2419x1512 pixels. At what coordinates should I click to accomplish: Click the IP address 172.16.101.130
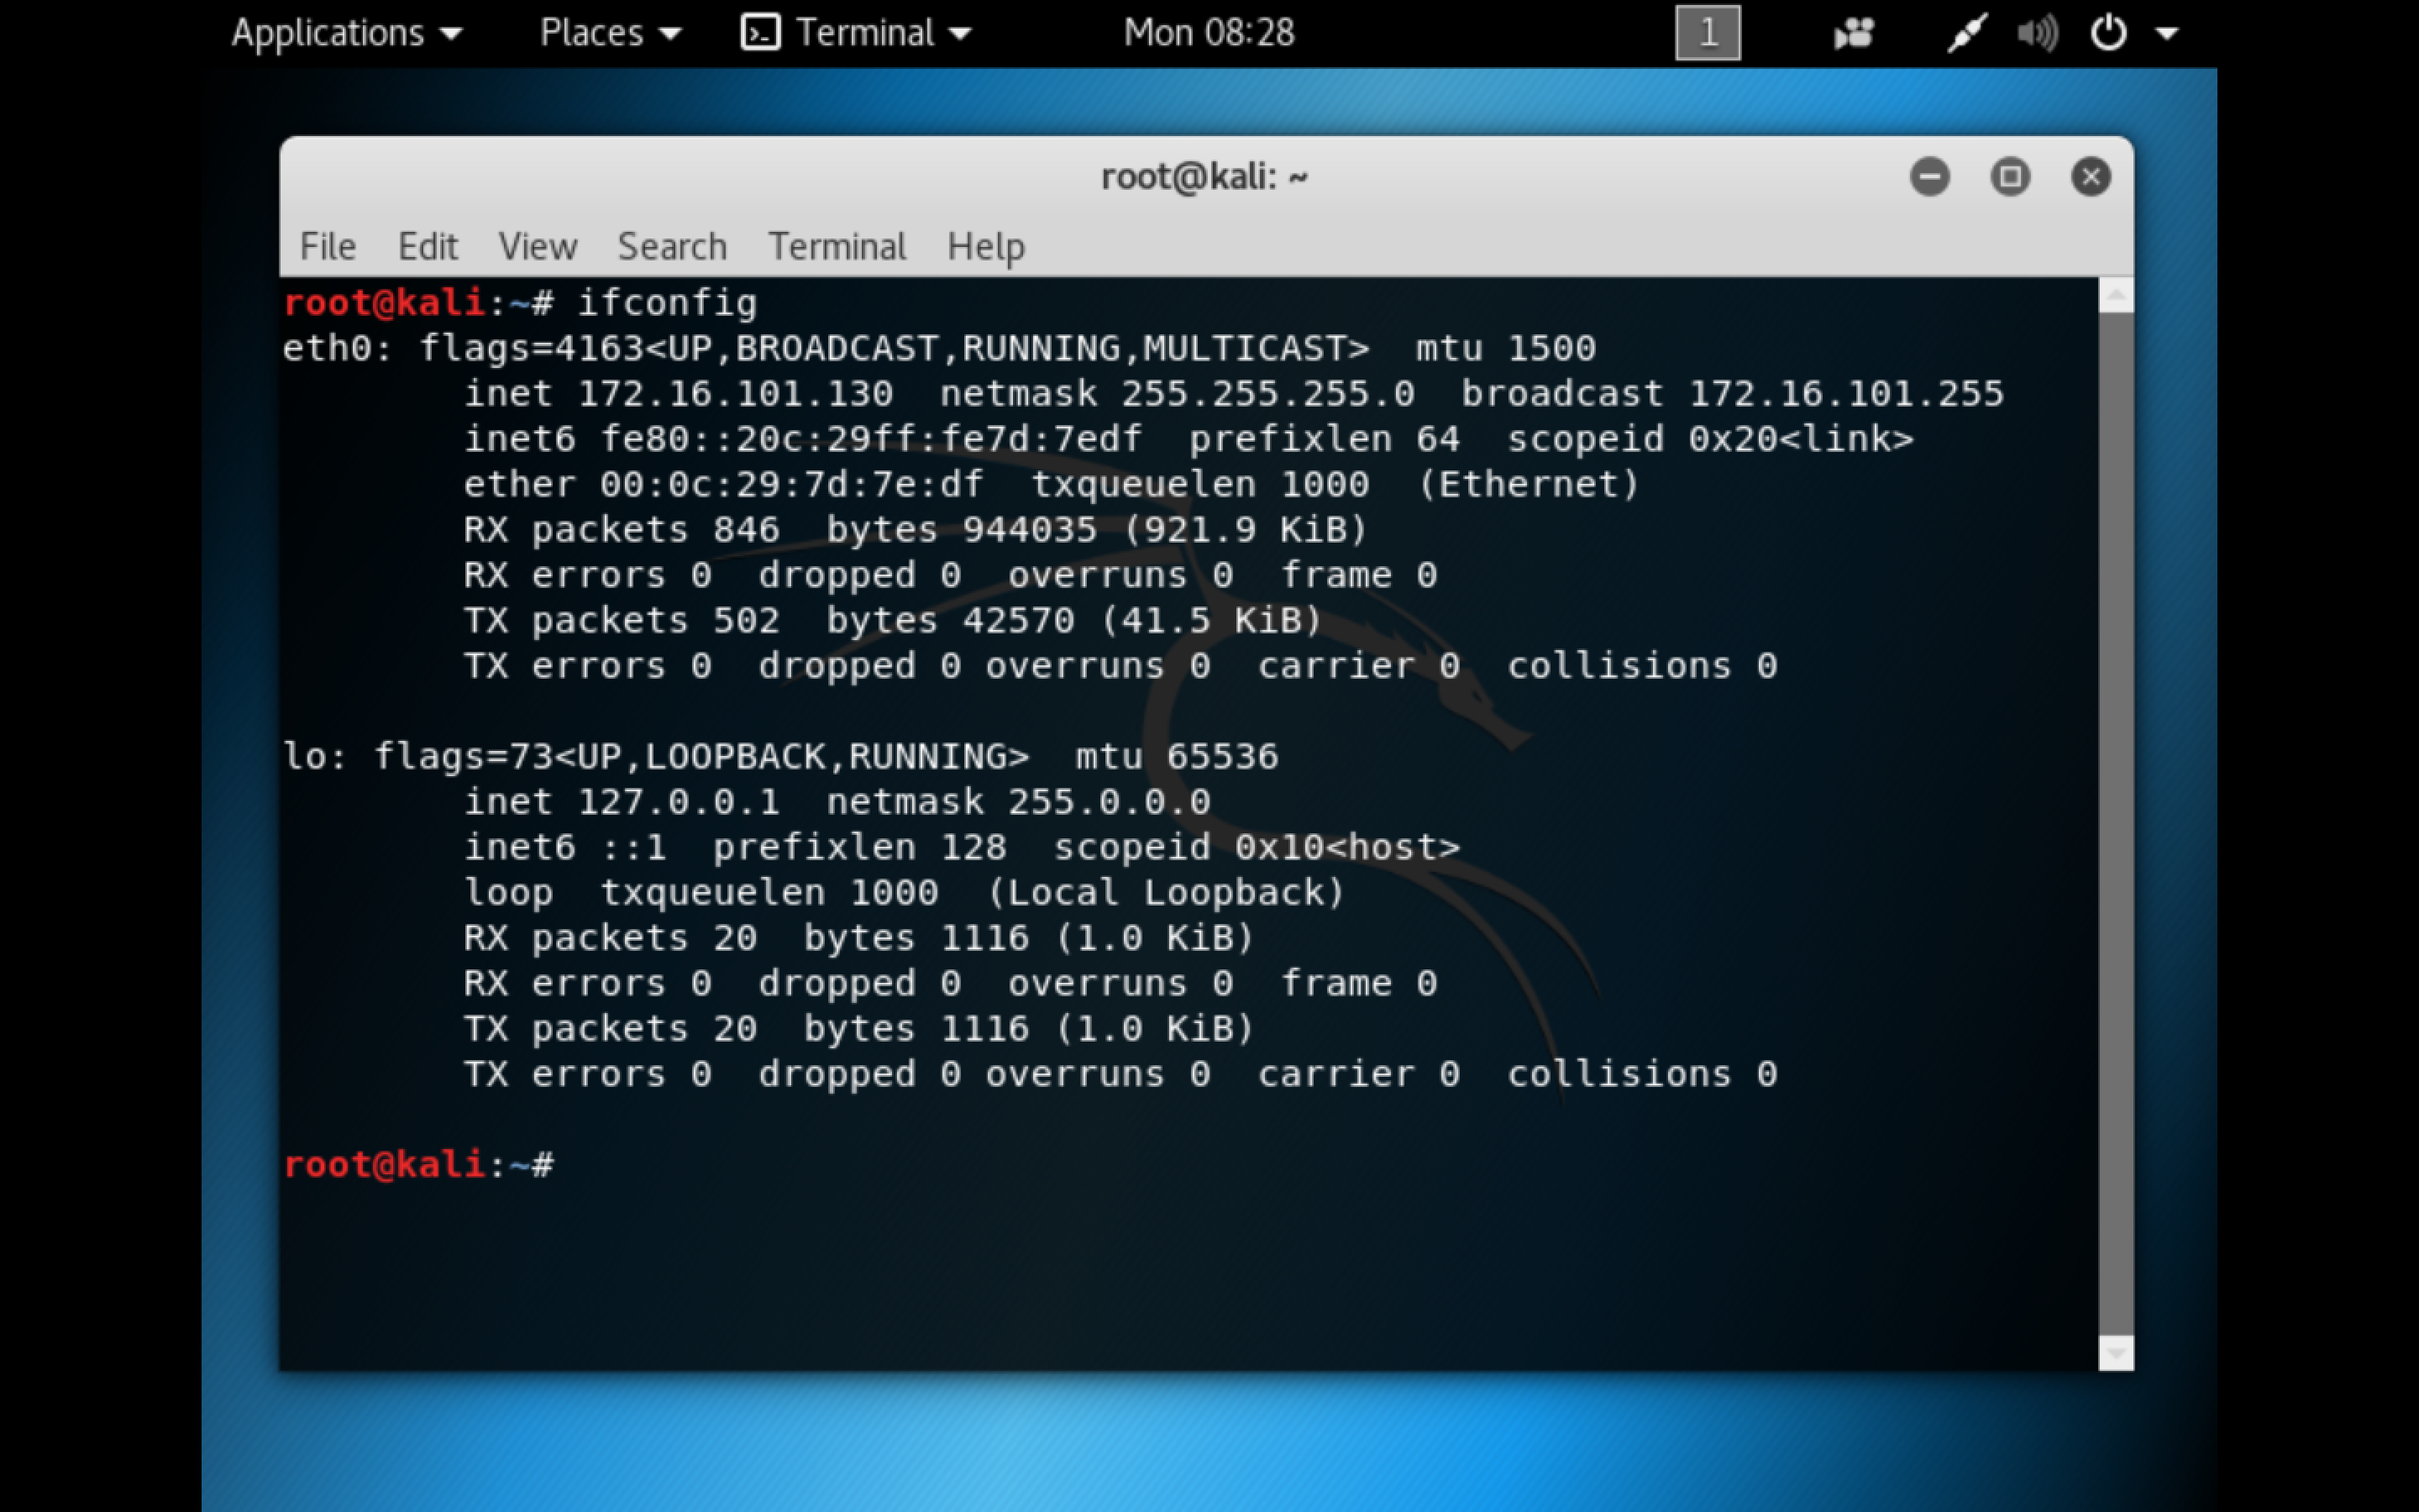point(736,393)
